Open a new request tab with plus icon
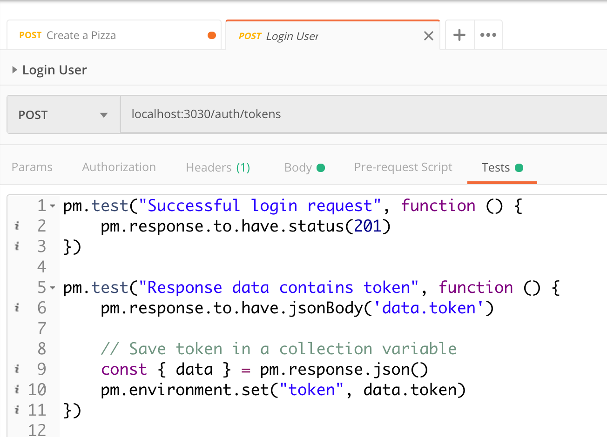 pos(459,35)
